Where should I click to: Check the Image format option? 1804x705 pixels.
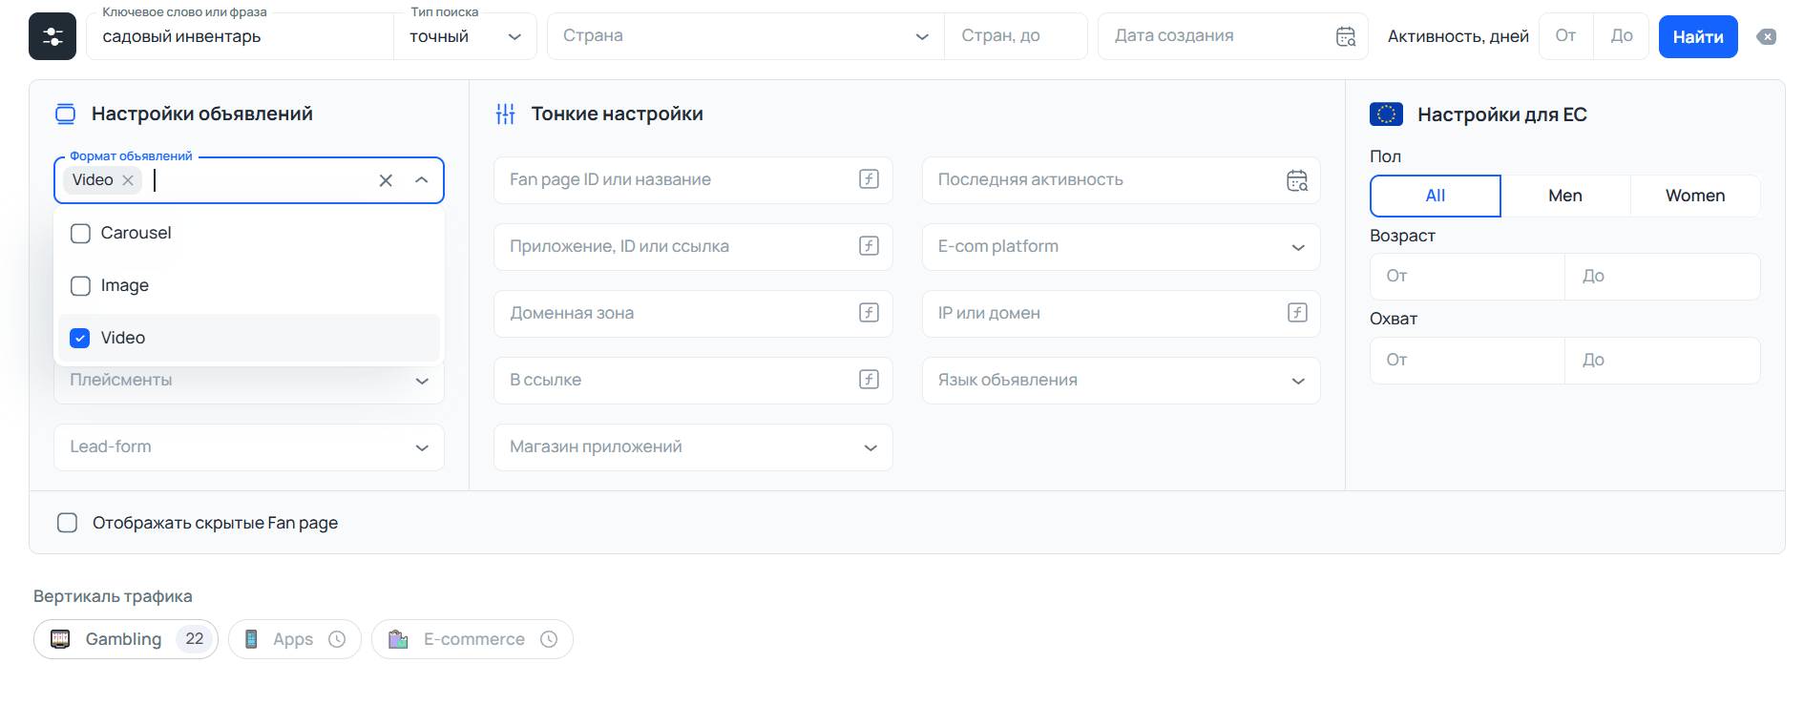pos(81,286)
